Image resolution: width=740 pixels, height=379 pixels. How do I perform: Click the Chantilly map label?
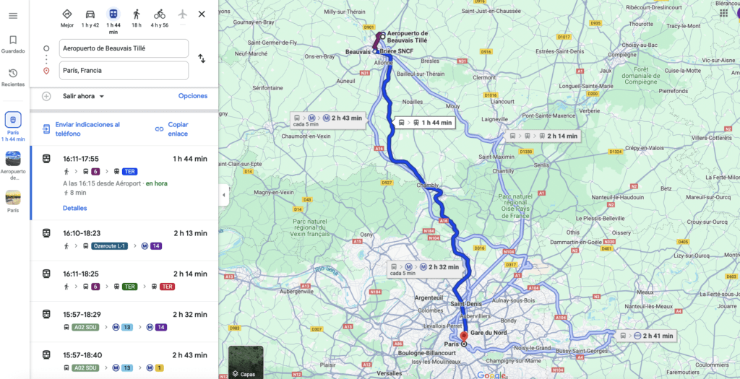pyautogui.click(x=503, y=170)
